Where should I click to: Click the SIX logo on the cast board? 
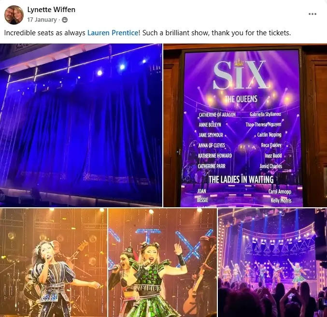(x=240, y=75)
